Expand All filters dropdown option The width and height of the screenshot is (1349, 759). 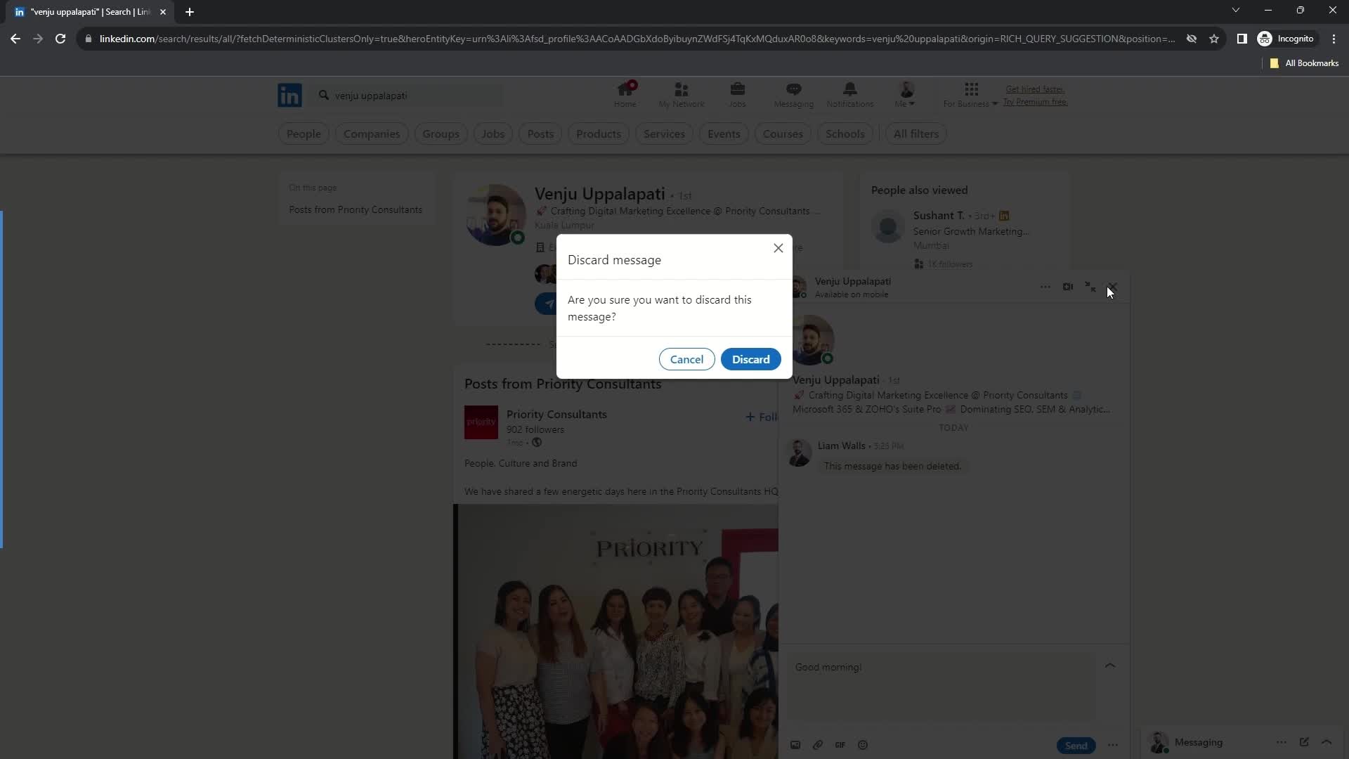click(916, 134)
